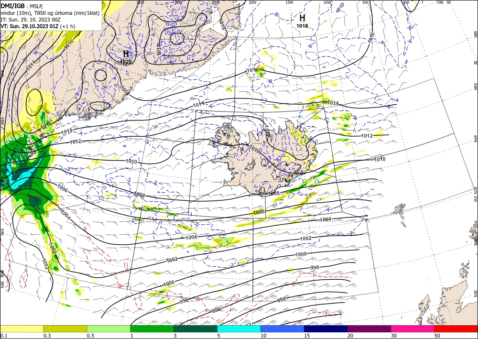Click the 15W longitude label
Screen dimensions: 478x339
click(x=290, y=2)
